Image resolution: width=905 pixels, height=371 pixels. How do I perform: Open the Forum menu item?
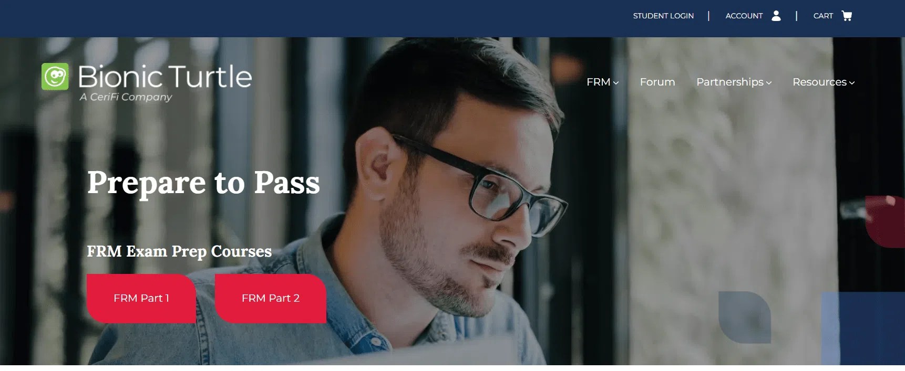tap(657, 82)
